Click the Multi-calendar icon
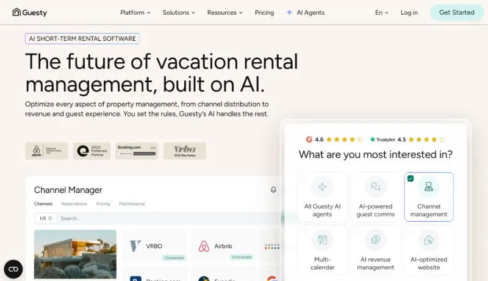This screenshot has height=281, width=488. coord(322,240)
